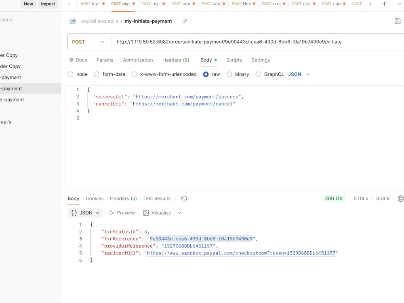The image size is (404, 303).
Task: Open response Headers (5) tab
Action: (123, 199)
